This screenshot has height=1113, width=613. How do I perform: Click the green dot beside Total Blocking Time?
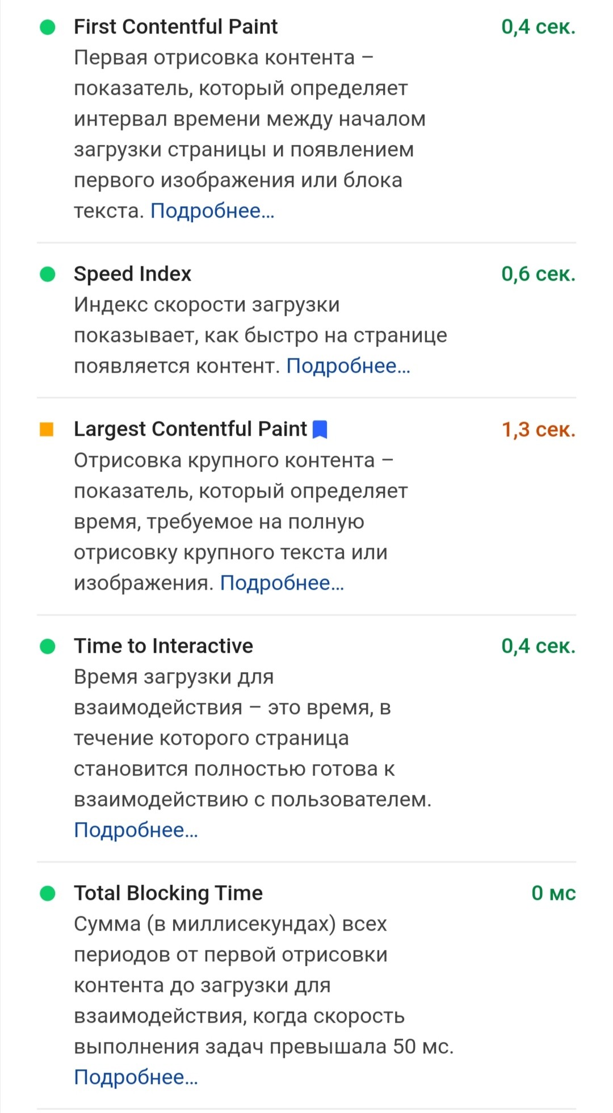coord(48,894)
